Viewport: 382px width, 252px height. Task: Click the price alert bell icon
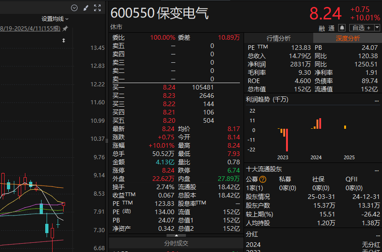[342, 28]
